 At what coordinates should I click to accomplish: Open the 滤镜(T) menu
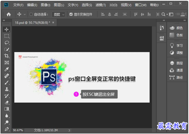pos(101,5)
